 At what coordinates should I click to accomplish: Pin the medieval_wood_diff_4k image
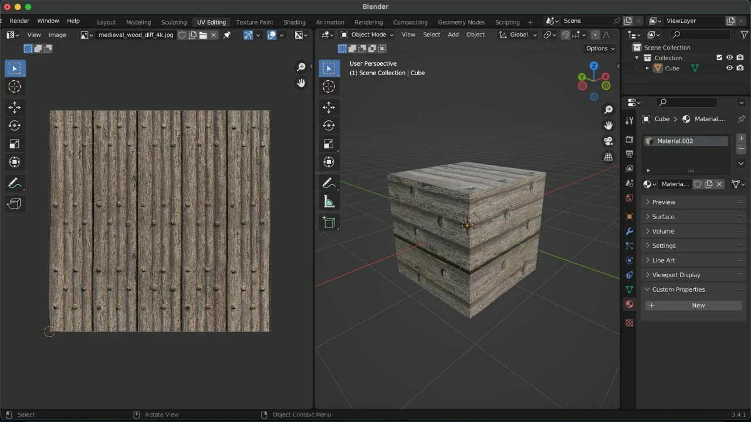coord(227,35)
